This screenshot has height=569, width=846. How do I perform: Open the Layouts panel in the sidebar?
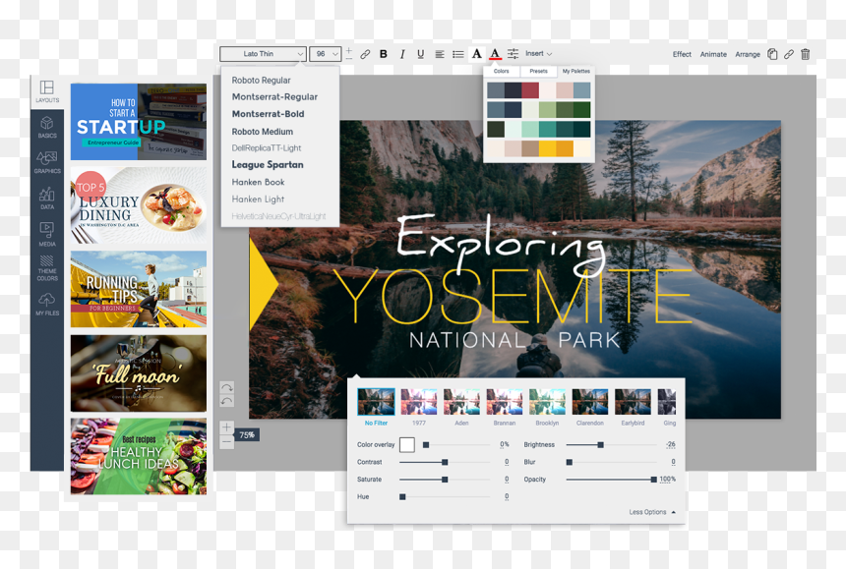(x=47, y=91)
